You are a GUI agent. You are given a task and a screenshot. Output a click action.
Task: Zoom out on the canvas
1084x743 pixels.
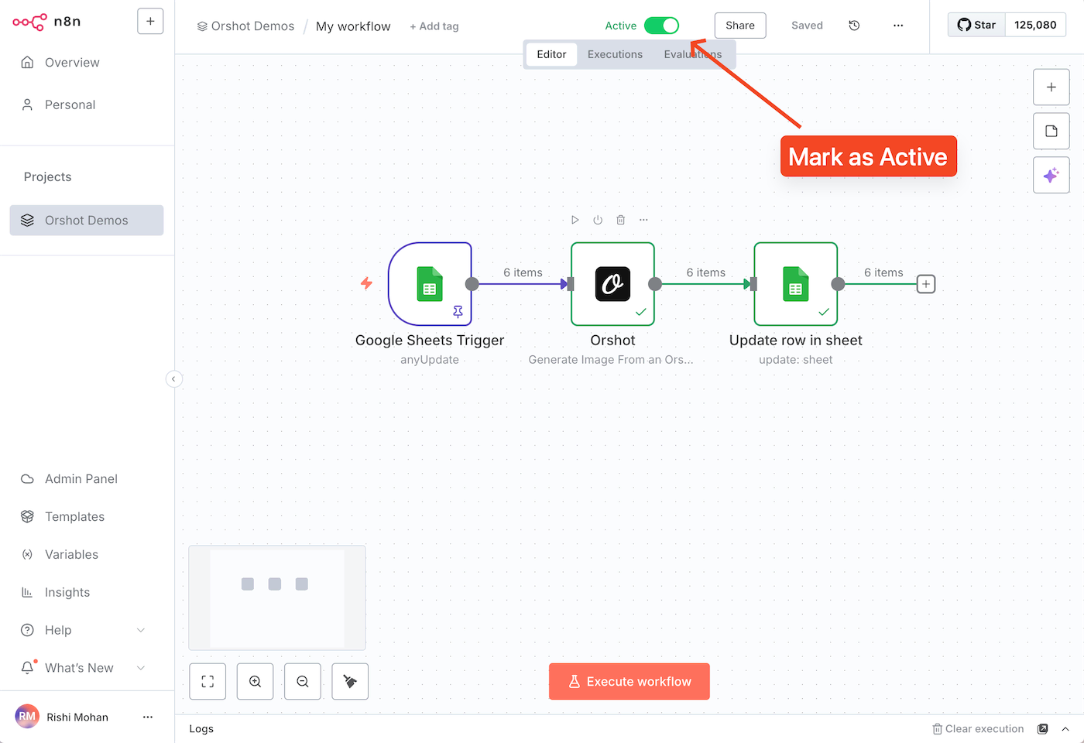click(x=303, y=682)
